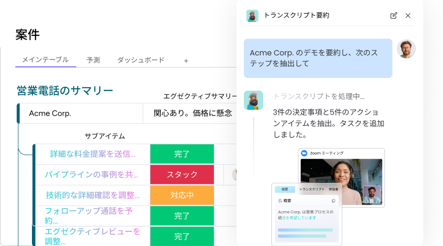This screenshot has width=443, height=246.
Task: Open subitem 詳細な料金提案を送信...
Action: tap(92, 154)
